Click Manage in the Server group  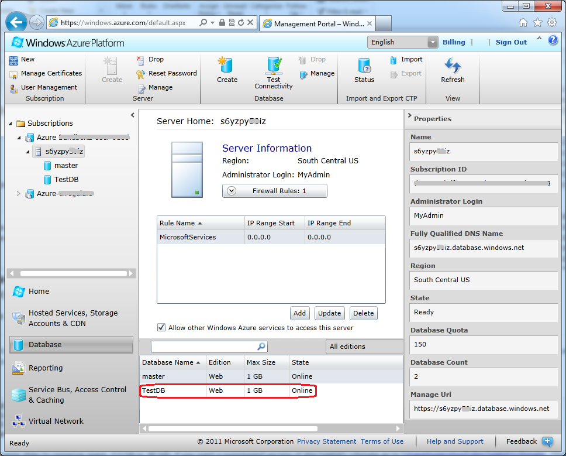tap(155, 87)
